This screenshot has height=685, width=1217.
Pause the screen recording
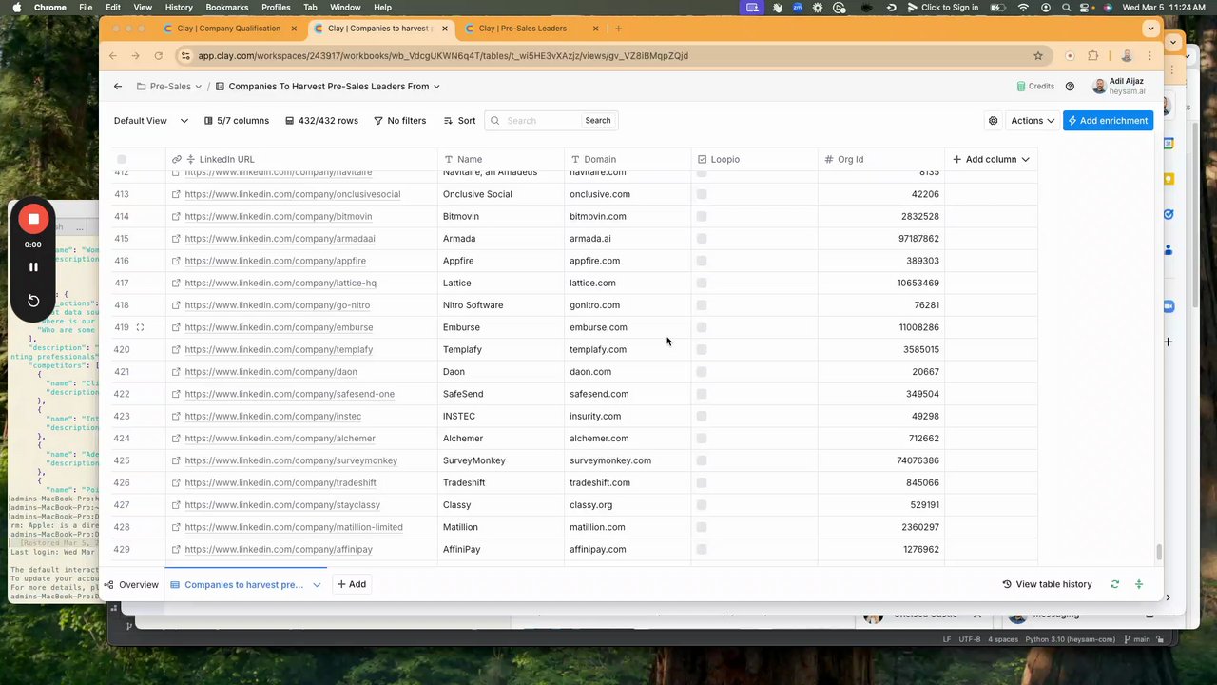tap(33, 267)
